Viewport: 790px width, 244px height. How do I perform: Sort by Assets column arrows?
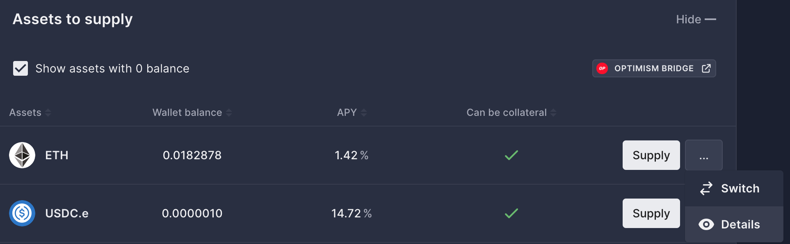[x=48, y=113]
